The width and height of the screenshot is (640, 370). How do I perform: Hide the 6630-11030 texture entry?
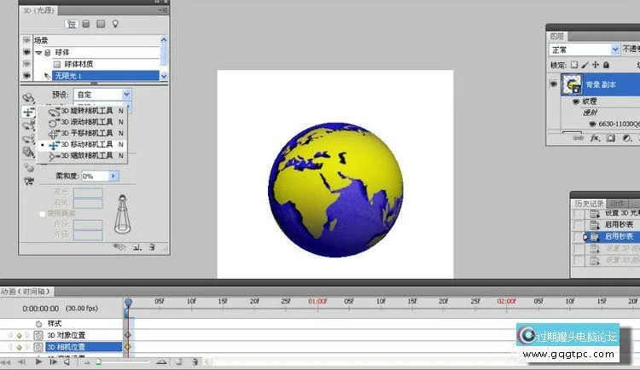(x=592, y=124)
